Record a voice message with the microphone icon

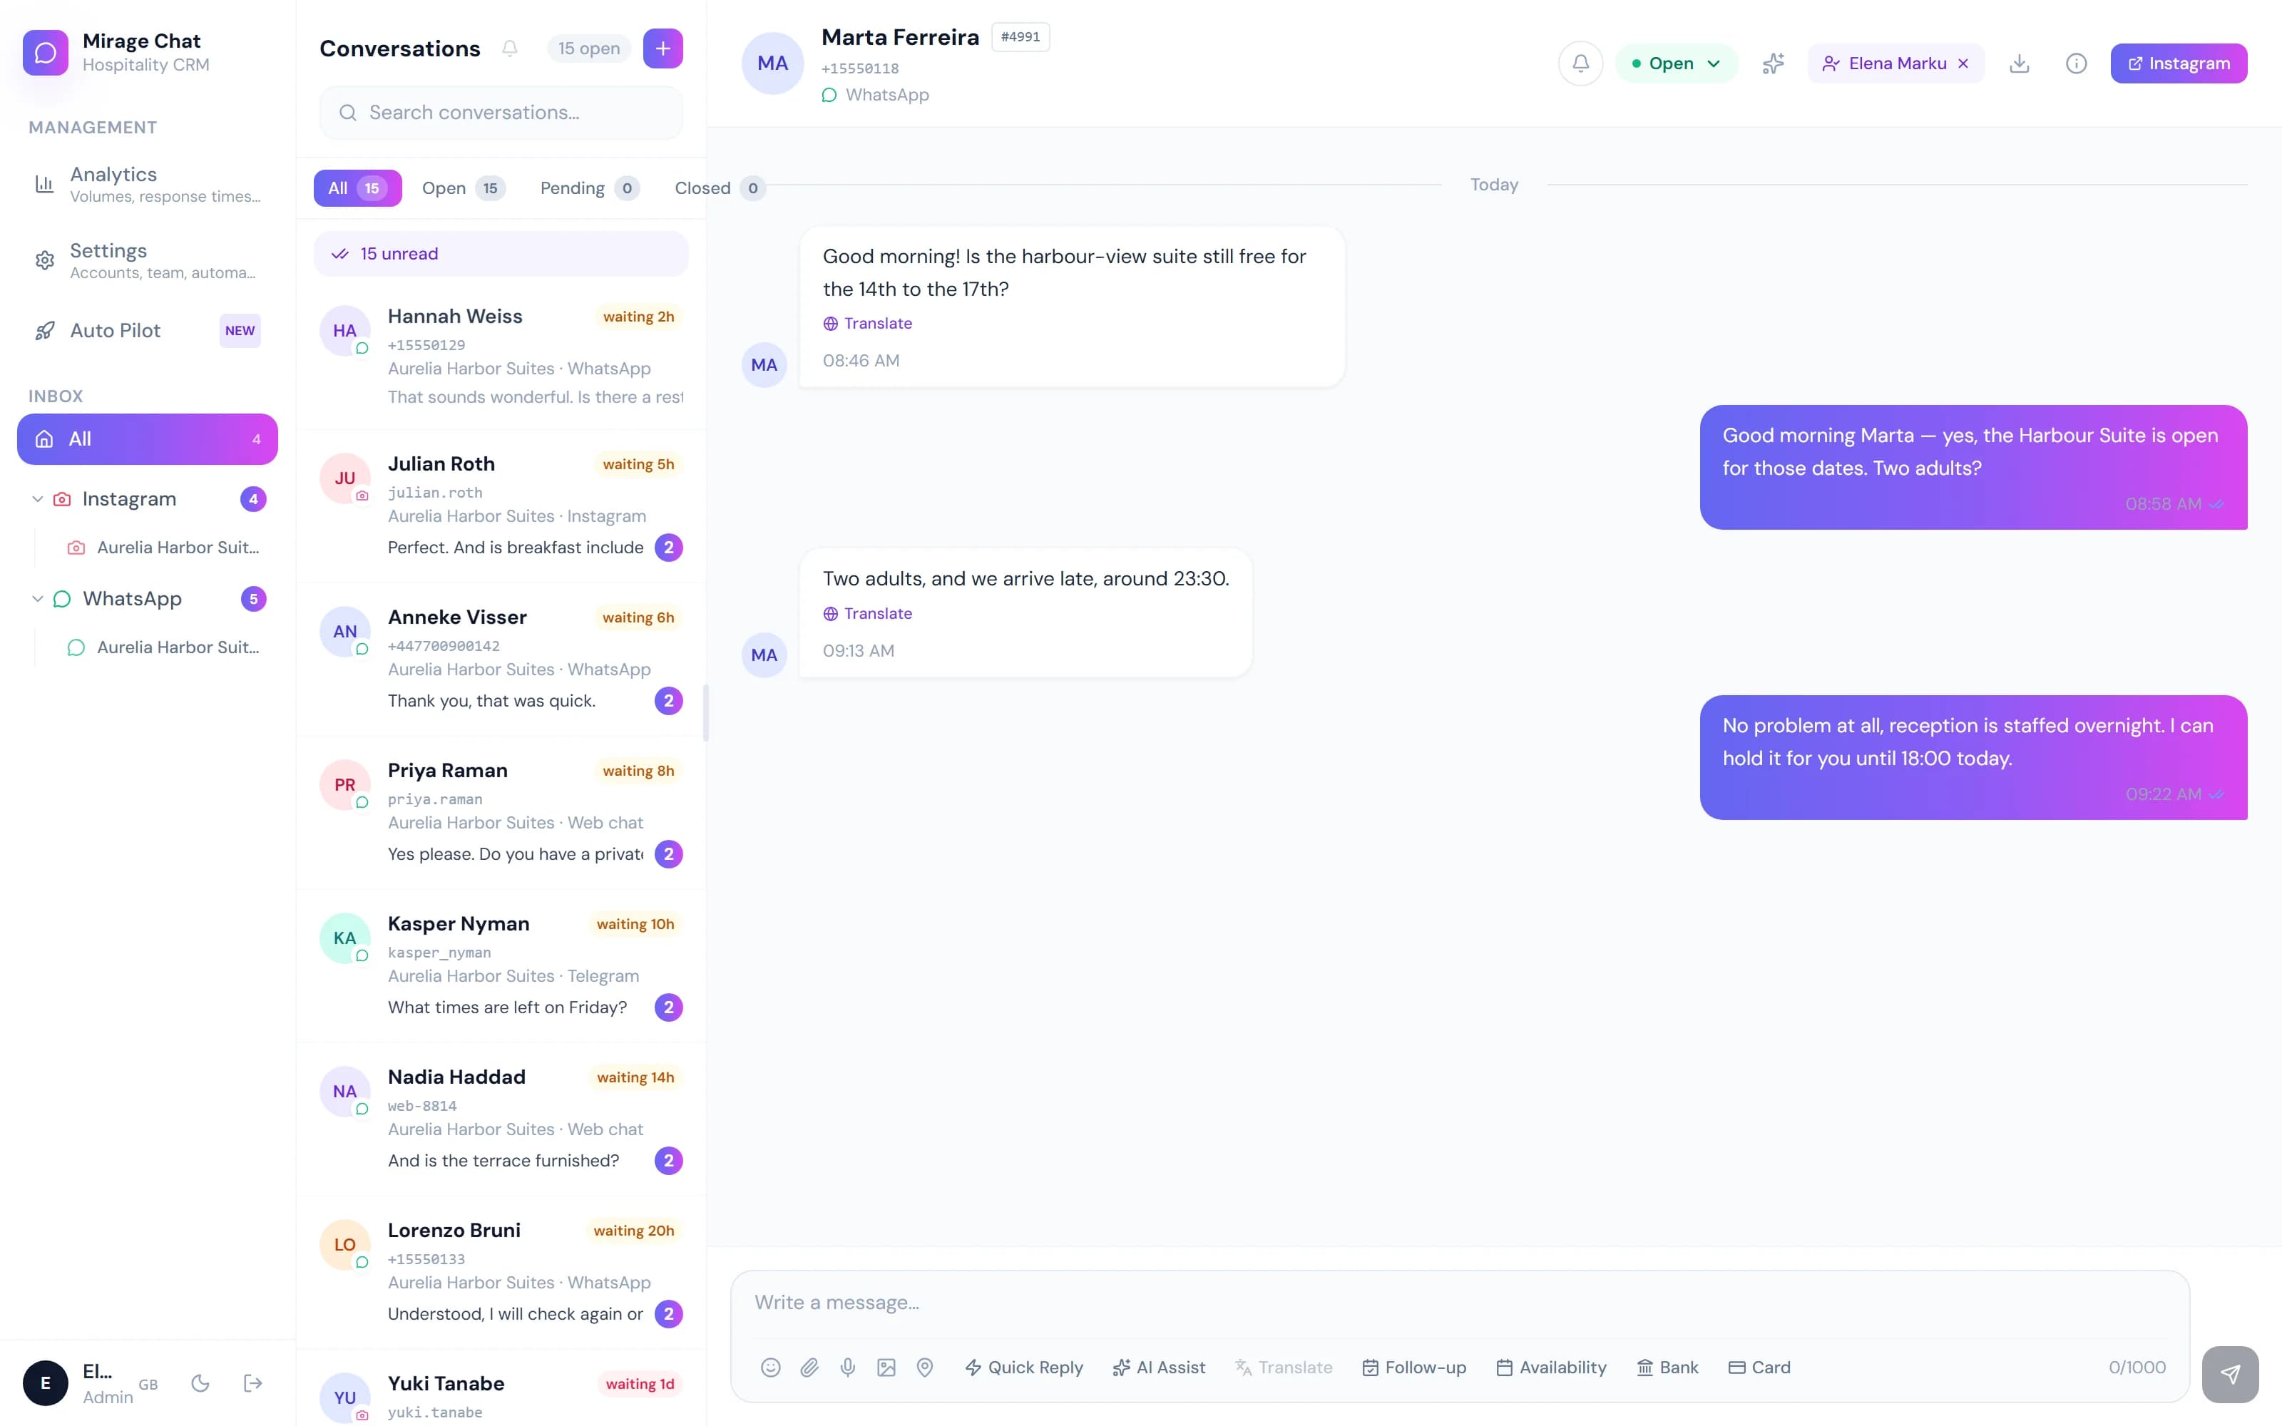point(848,1367)
